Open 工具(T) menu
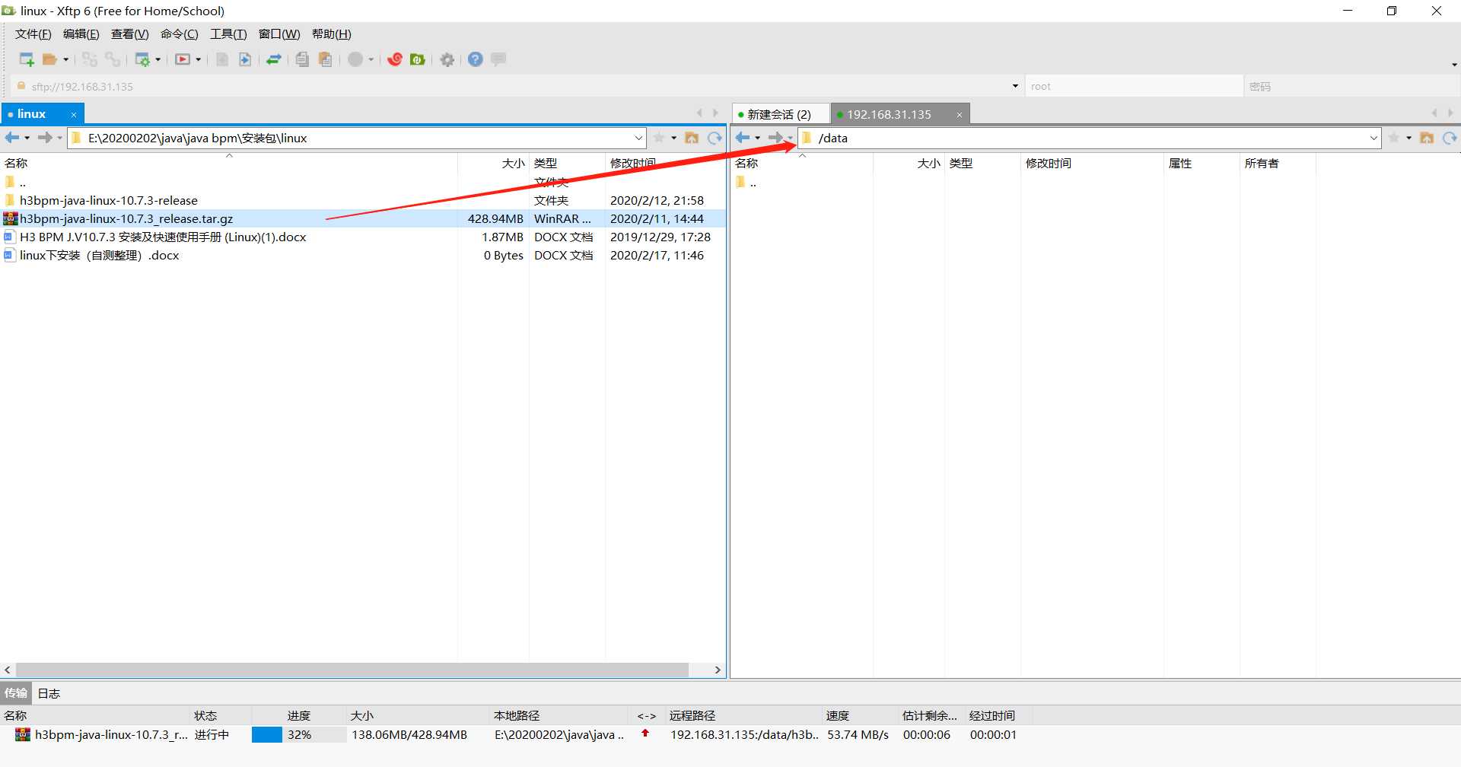 (x=228, y=34)
